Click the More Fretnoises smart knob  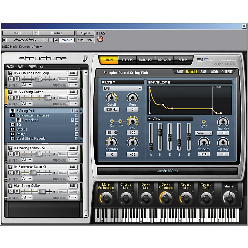[x=106, y=197]
